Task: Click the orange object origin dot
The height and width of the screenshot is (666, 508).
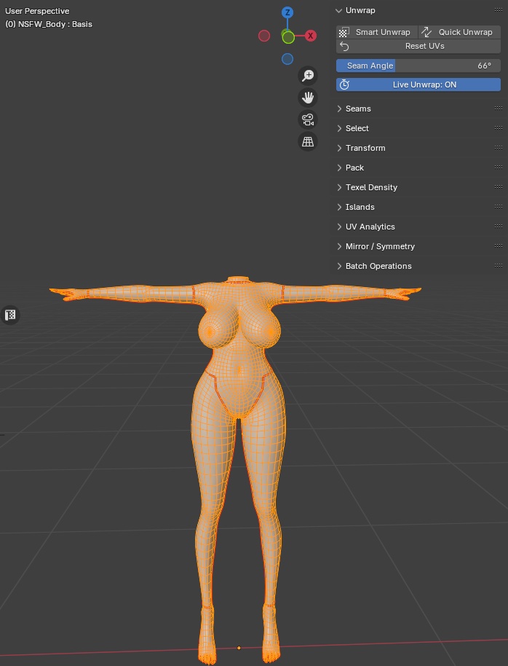Action: click(239, 648)
